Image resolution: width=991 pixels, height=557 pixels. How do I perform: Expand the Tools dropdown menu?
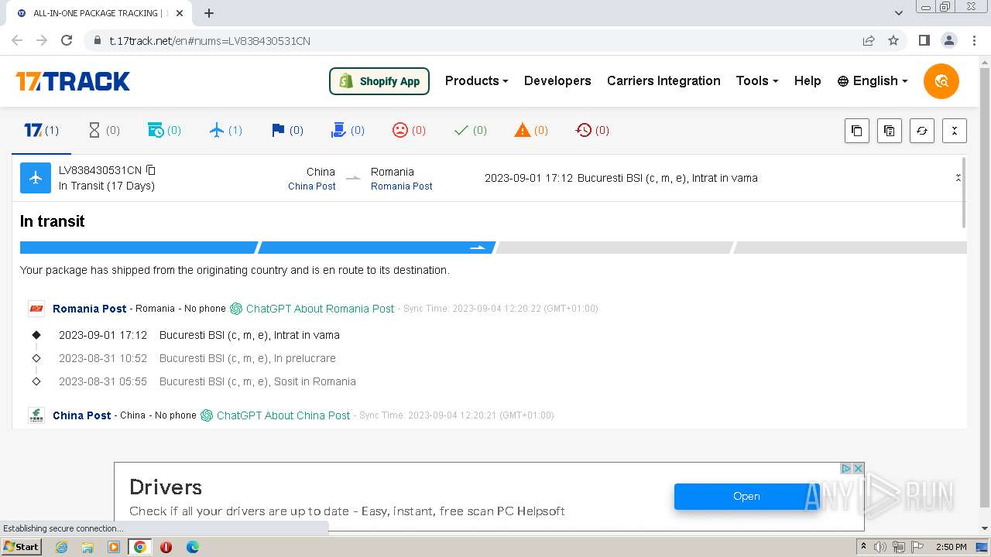[x=757, y=80]
